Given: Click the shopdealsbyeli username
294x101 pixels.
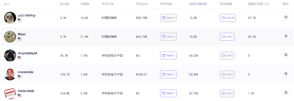Looking at the screenshot, I should (27, 53).
